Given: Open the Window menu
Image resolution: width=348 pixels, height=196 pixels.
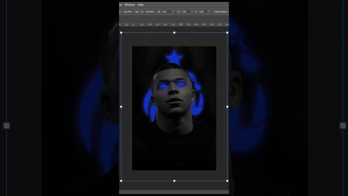Looking at the screenshot, I should pos(130,5).
